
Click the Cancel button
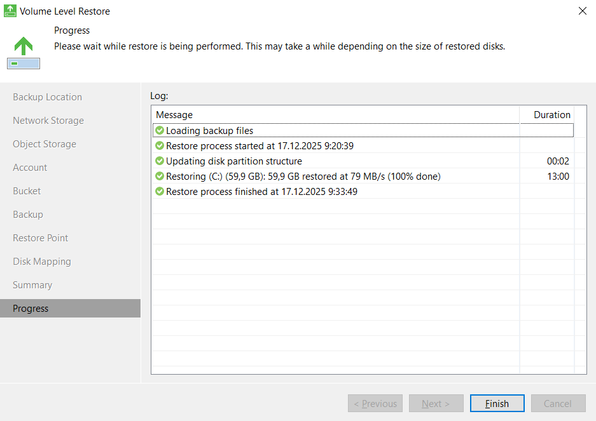557,404
